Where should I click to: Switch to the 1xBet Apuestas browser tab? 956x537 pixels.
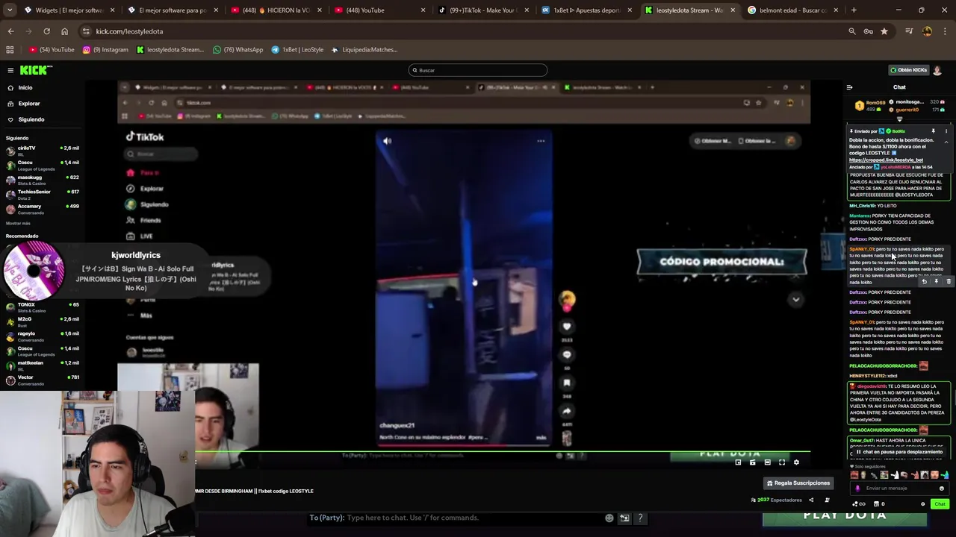coord(585,10)
